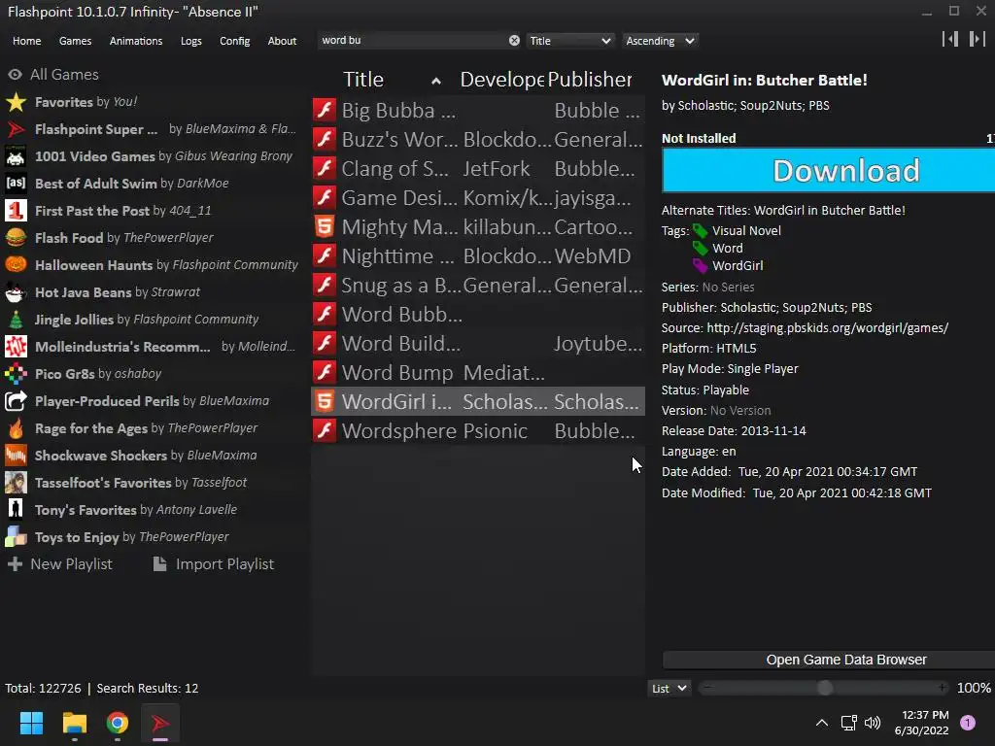Click the Rage for the Ages flame icon
The height and width of the screenshot is (746, 995).
coord(16,428)
